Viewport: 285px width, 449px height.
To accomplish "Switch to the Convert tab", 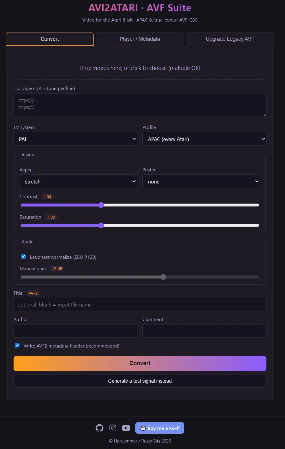I will [50, 39].
